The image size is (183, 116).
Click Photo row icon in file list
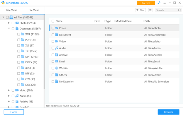(57, 28)
